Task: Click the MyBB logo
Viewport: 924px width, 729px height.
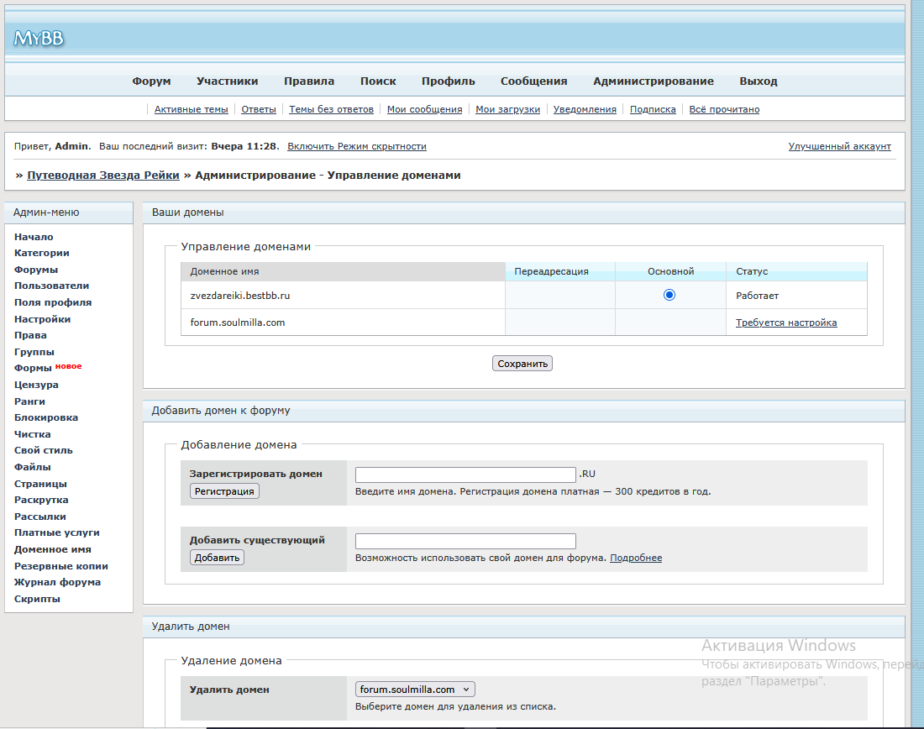Action: tap(39, 39)
